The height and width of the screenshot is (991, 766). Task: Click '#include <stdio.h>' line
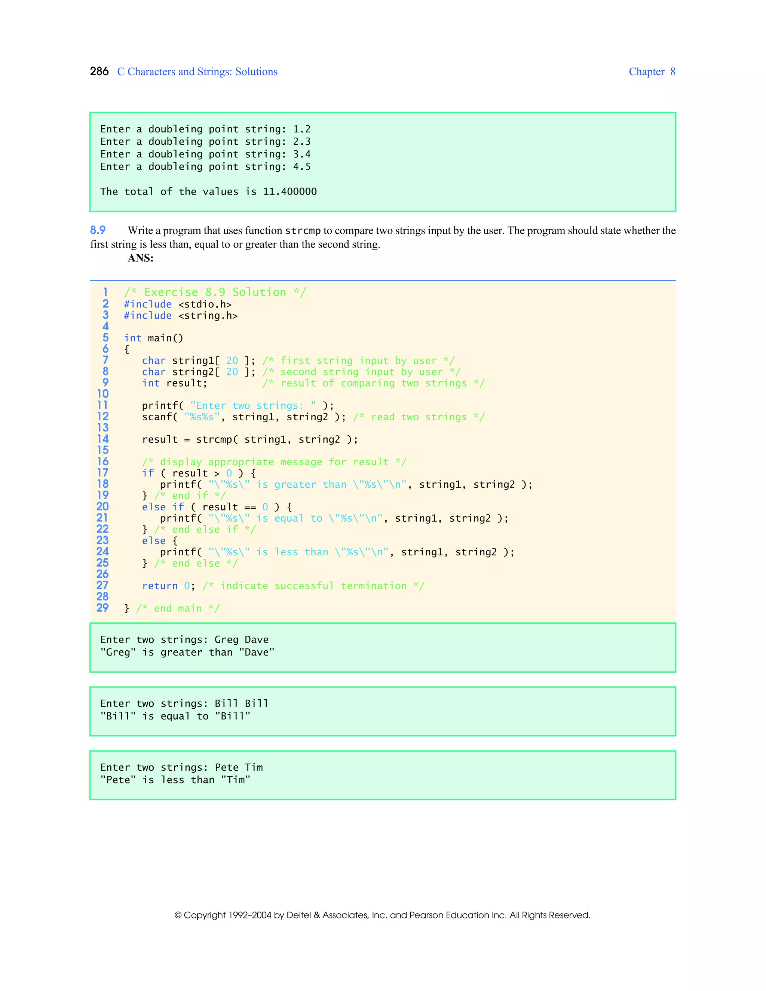[178, 304]
